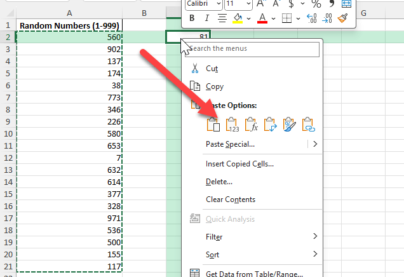The width and height of the screenshot is (404, 277).
Task: Select column B header
Action: [x=144, y=13]
